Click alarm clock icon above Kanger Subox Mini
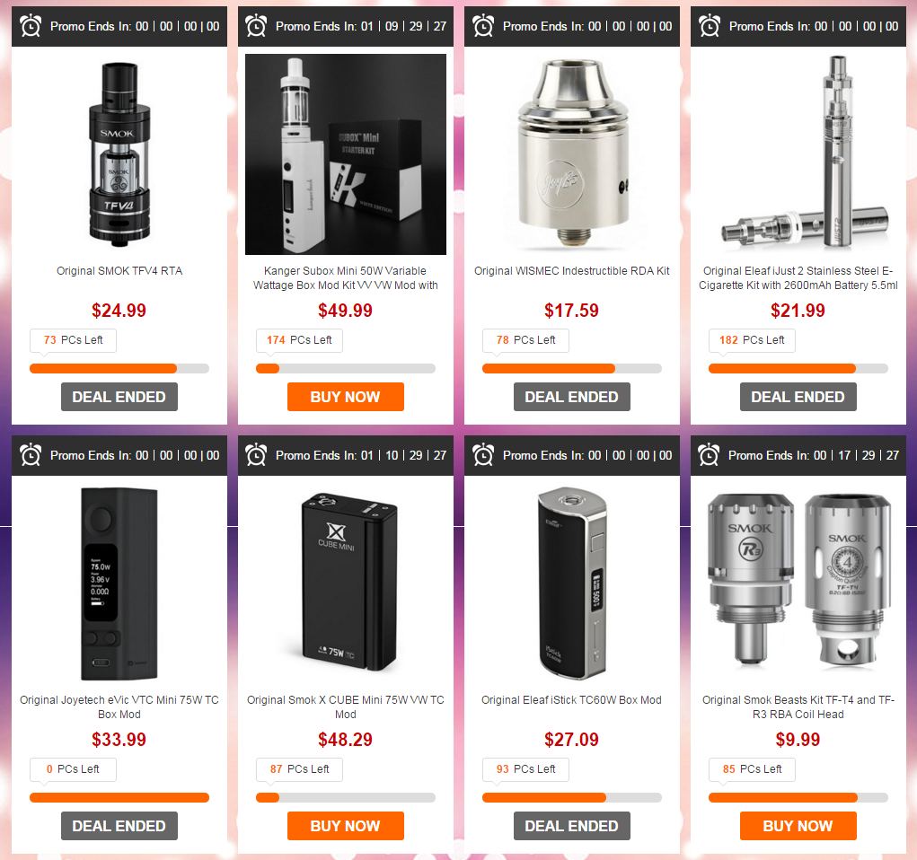The height and width of the screenshot is (860, 917). pyautogui.click(x=256, y=26)
